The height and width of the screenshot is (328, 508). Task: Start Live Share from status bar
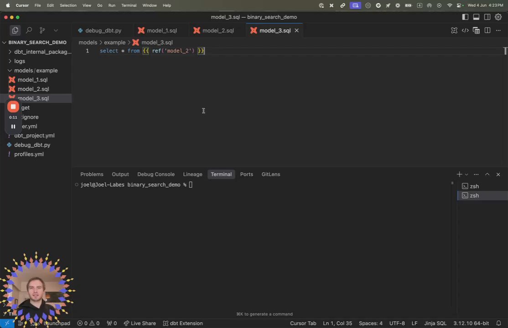coord(140,323)
